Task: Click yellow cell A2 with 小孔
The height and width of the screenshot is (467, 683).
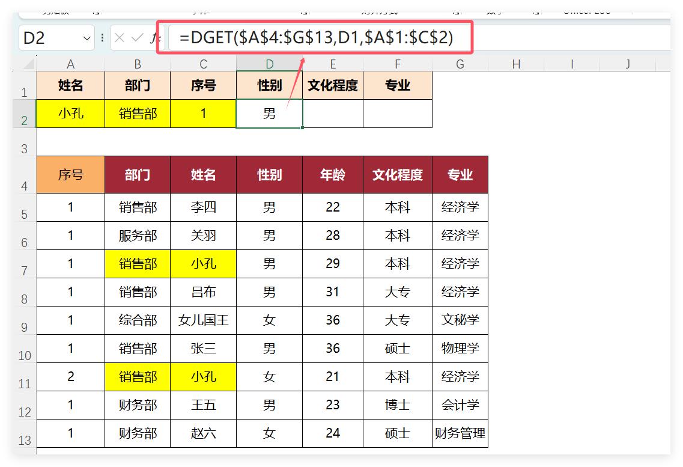Action: click(x=70, y=114)
